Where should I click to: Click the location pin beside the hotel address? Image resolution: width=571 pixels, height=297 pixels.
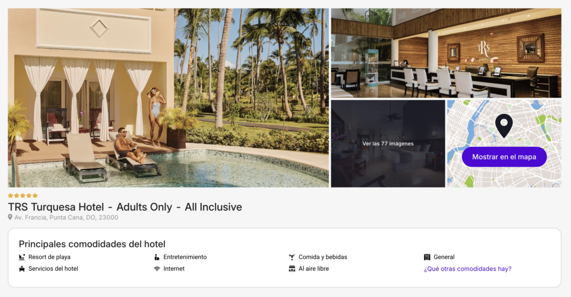(10, 217)
